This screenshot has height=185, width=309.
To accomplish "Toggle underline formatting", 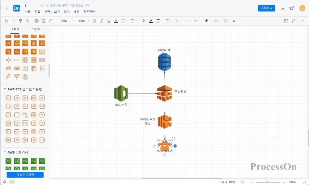I will click(x=109, y=21).
